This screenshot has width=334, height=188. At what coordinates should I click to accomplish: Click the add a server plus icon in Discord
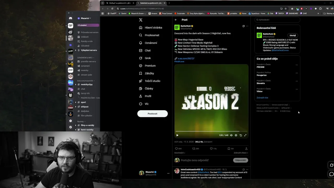click(70, 121)
